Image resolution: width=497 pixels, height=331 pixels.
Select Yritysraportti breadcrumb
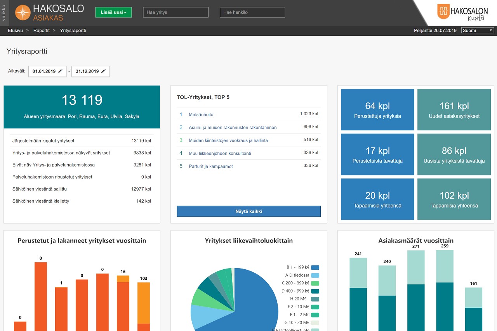pyautogui.click(x=73, y=30)
